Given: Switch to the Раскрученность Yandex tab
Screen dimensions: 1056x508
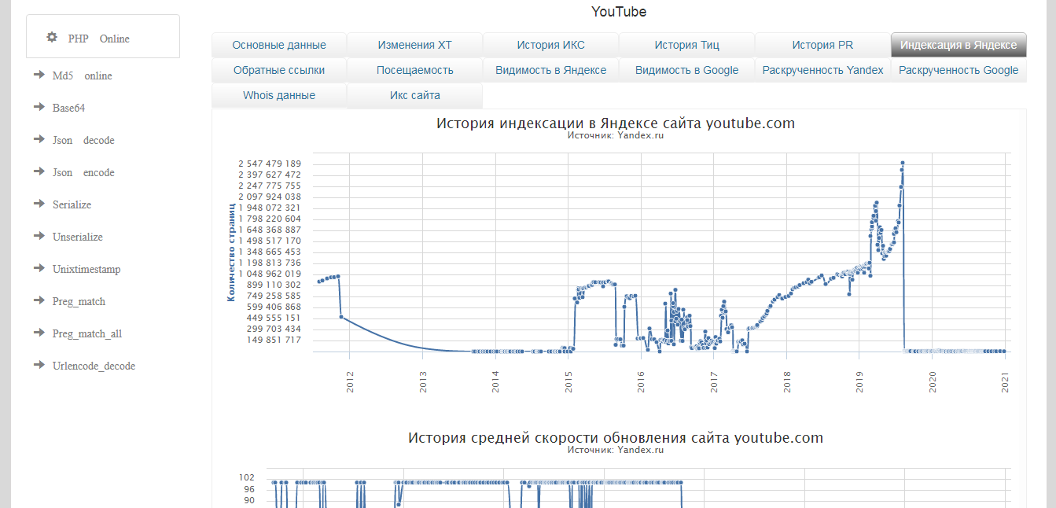Looking at the screenshot, I should (822, 70).
